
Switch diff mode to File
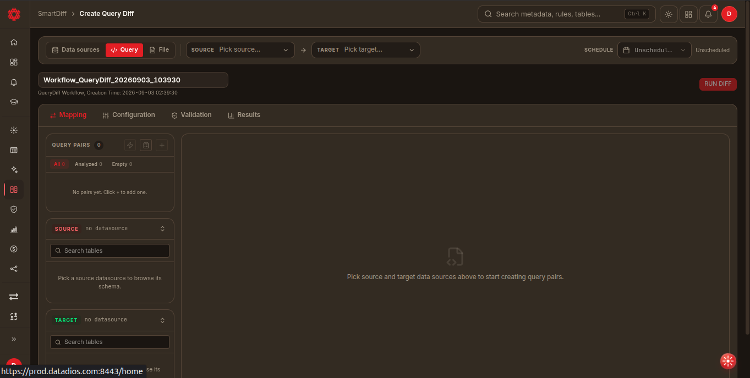point(160,50)
